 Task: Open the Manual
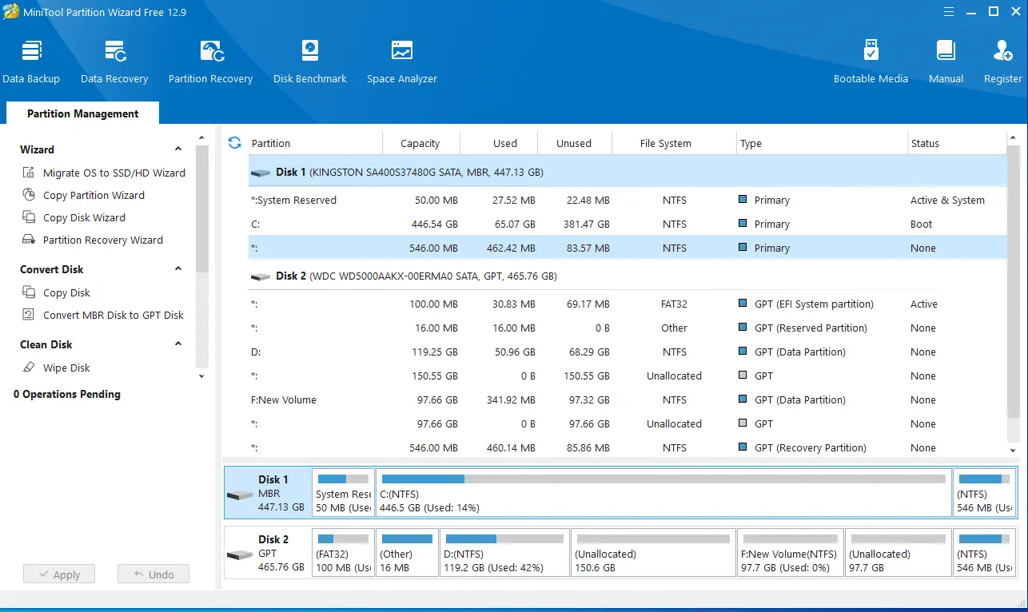coord(946,62)
